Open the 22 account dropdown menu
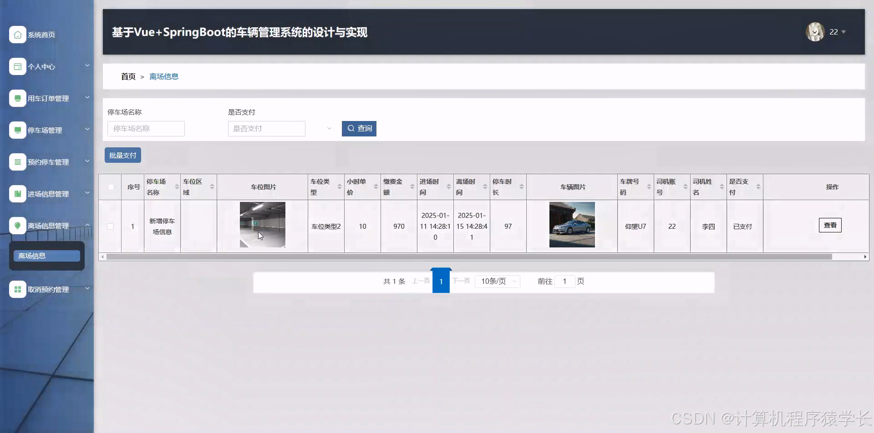 pyautogui.click(x=837, y=32)
